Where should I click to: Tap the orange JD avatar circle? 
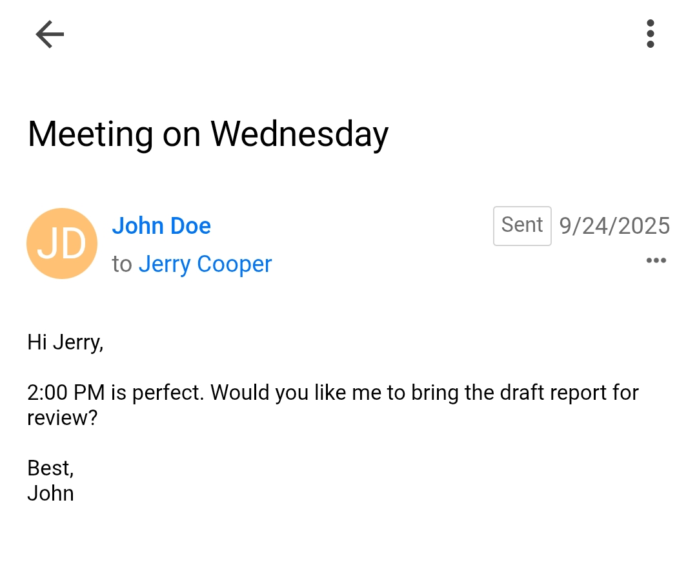pyautogui.click(x=62, y=244)
